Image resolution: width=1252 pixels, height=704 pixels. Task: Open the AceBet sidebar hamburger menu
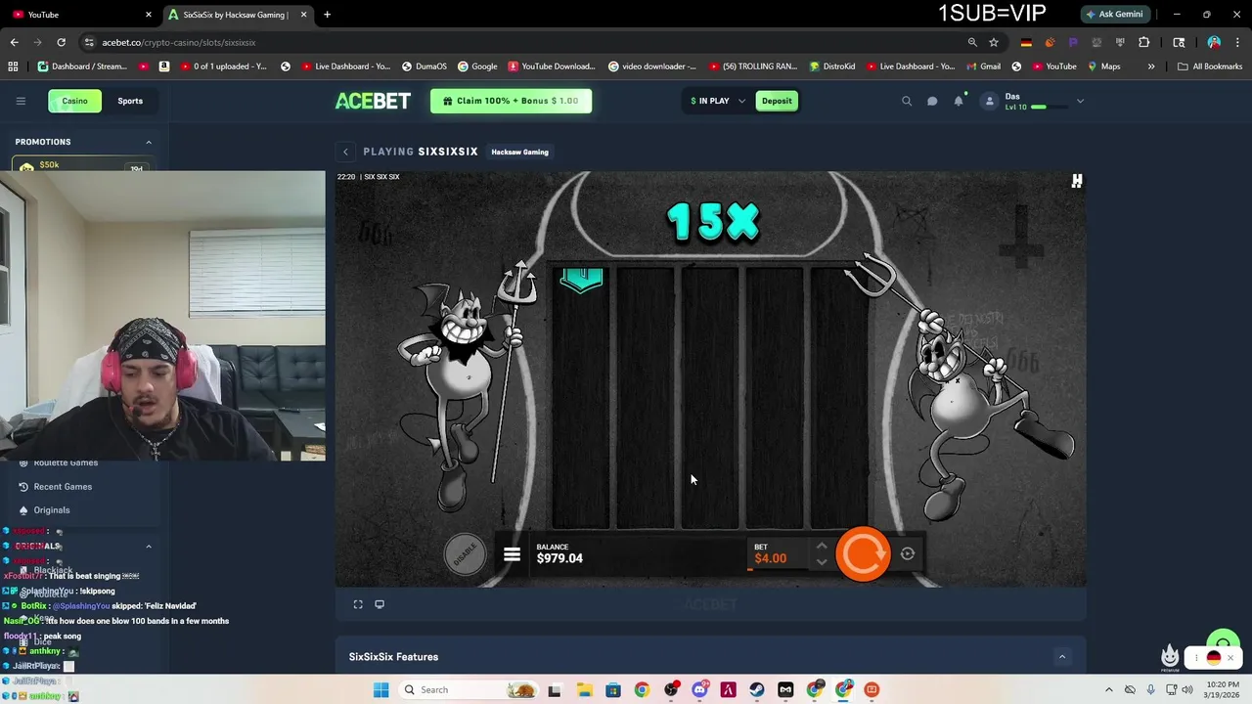click(x=21, y=101)
